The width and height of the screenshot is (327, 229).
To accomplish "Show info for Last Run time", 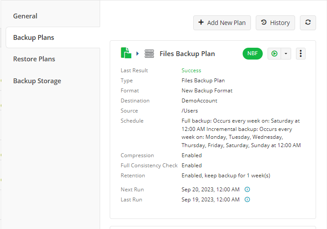I will [247, 200].
